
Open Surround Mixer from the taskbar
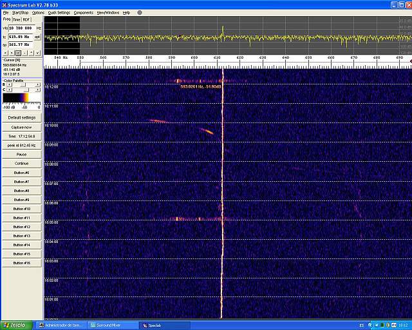tap(111, 325)
